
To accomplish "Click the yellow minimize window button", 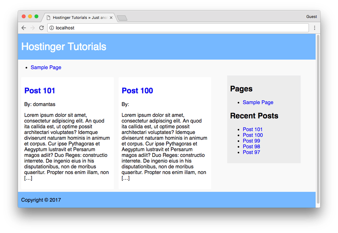I will (30, 17).
